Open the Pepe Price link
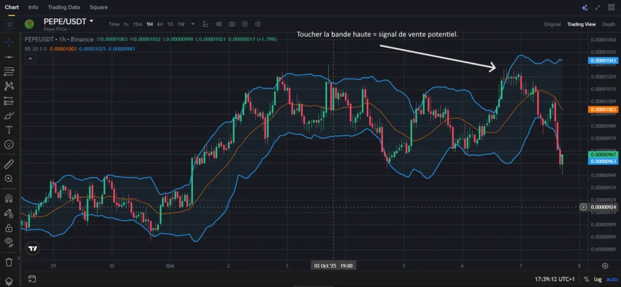The image size is (621, 287). click(57, 29)
